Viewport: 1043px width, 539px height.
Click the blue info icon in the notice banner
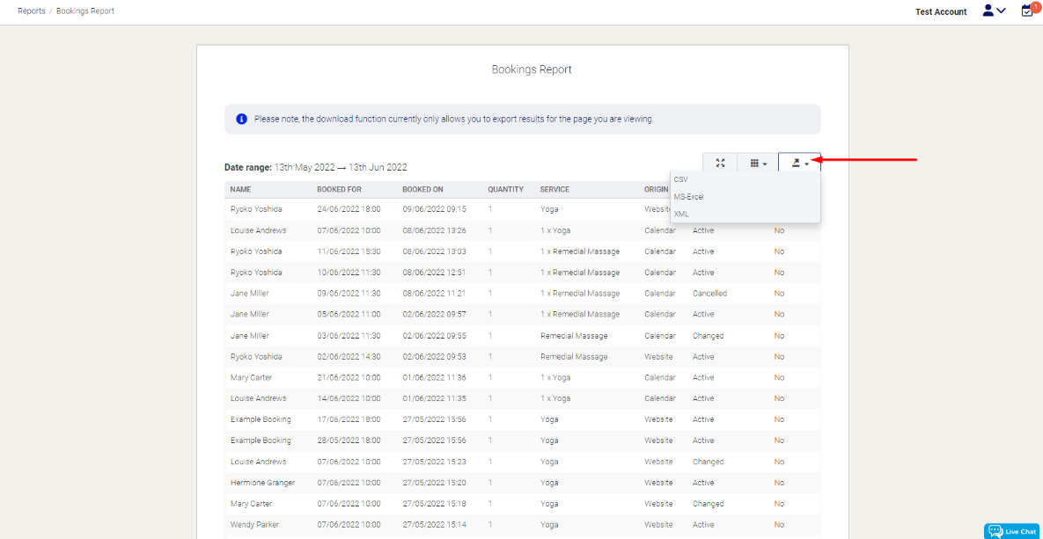(241, 119)
